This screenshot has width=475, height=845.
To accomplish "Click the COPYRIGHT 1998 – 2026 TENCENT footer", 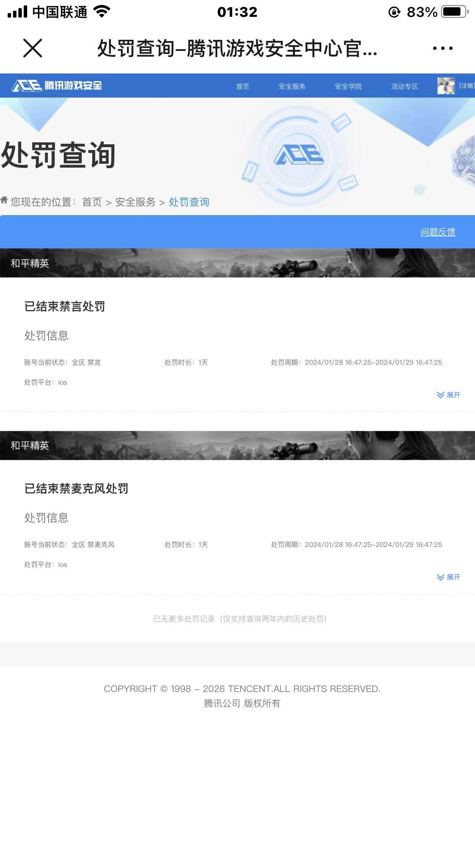I will pyautogui.click(x=242, y=688).
